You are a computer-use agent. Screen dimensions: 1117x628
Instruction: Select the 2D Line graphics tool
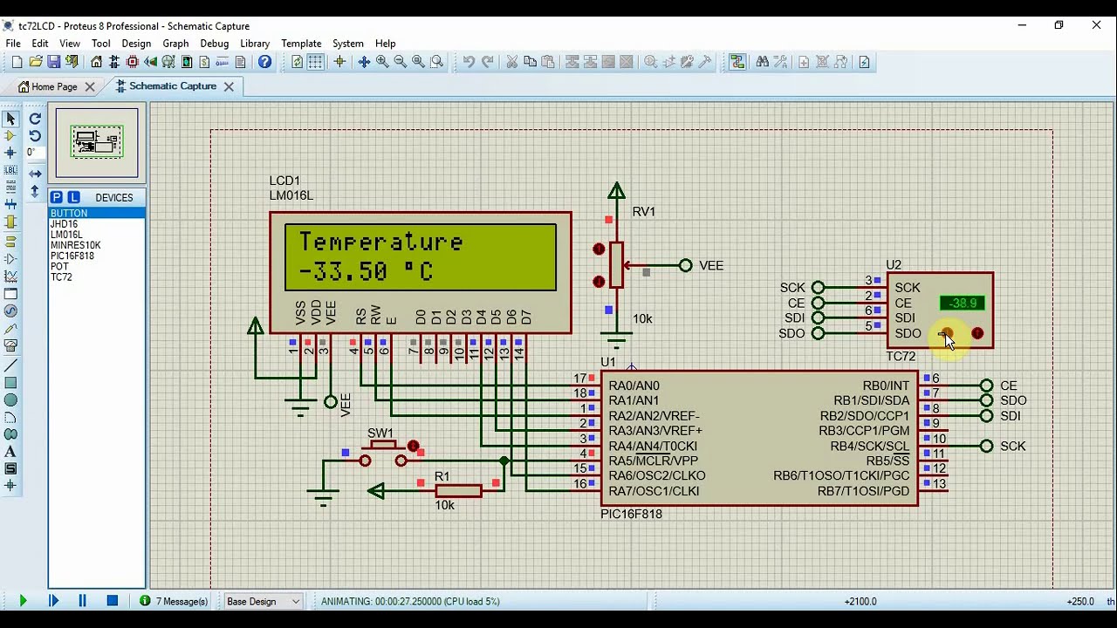pyautogui.click(x=10, y=365)
